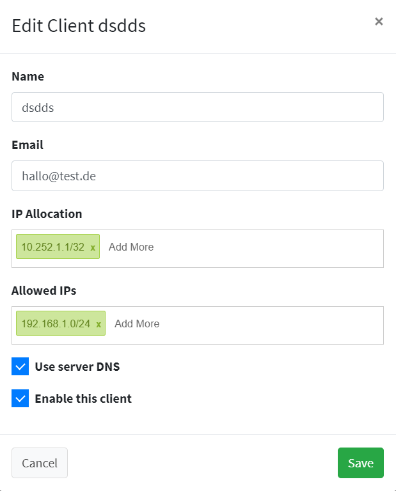Focus the Email field with hallo@test.de
The height and width of the screenshot is (491, 396).
(x=198, y=176)
